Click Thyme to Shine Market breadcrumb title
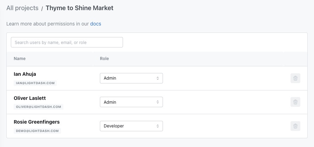The width and height of the screenshot is (314, 147). [x=80, y=8]
